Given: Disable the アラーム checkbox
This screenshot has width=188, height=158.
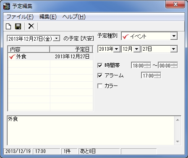Looking at the screenshot, I should point(100,75).
